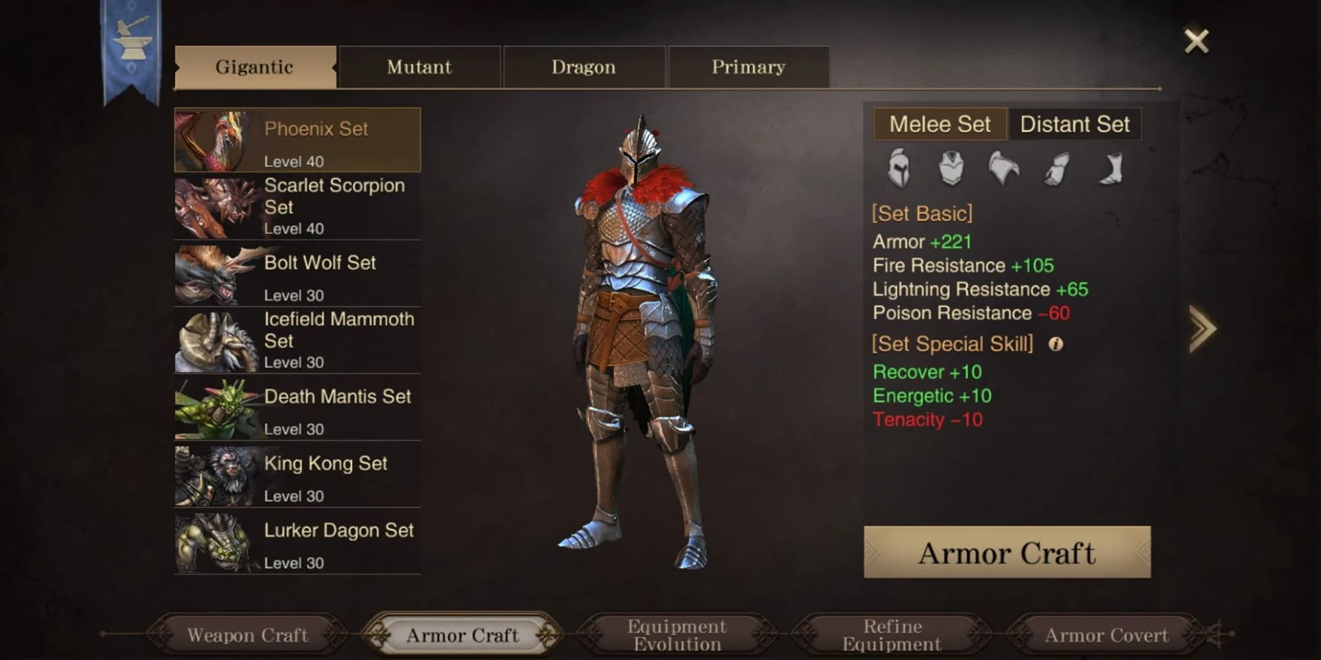Open the Primary tab
The image size is (1321, 660).
749,67
